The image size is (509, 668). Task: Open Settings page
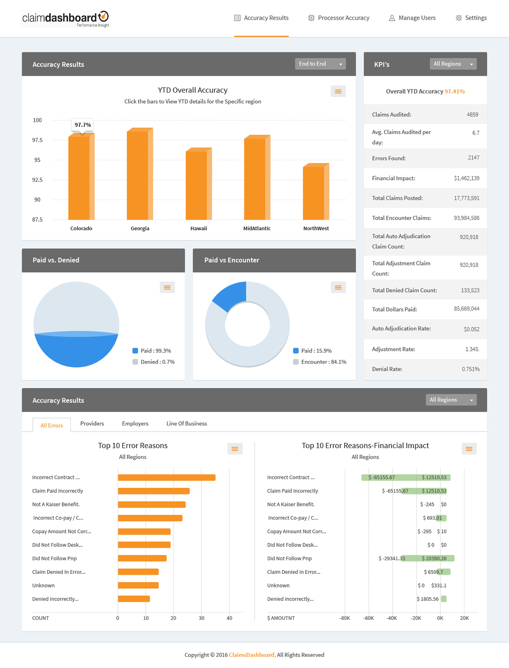[x=471, y=18]
